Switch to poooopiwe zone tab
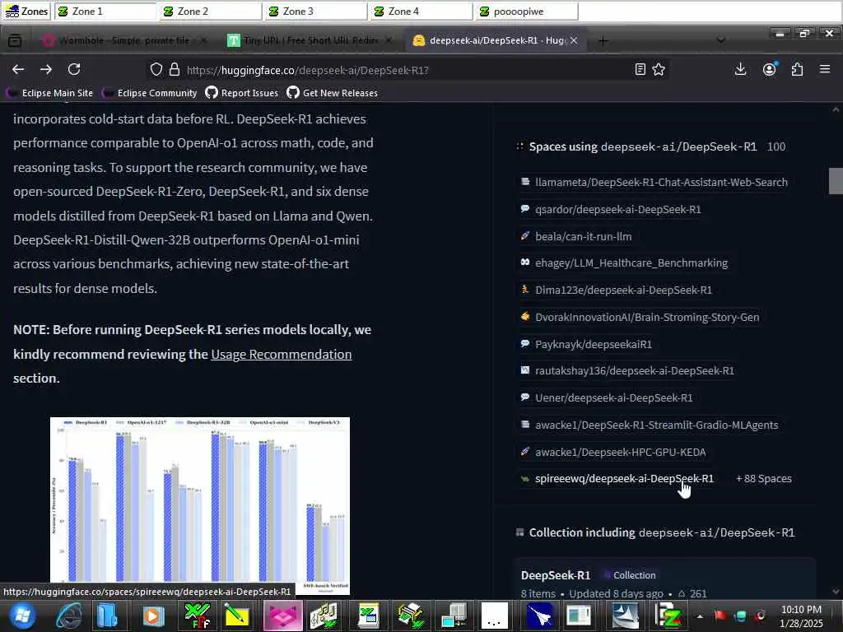The height and width of the screenshot is (632, 843). (528, 12)
